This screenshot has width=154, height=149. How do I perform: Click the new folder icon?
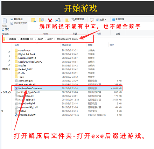click(x=67, y=20)
